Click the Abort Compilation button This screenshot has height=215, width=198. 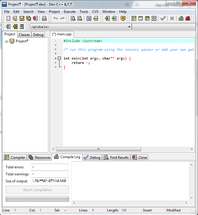pos(37,190)
